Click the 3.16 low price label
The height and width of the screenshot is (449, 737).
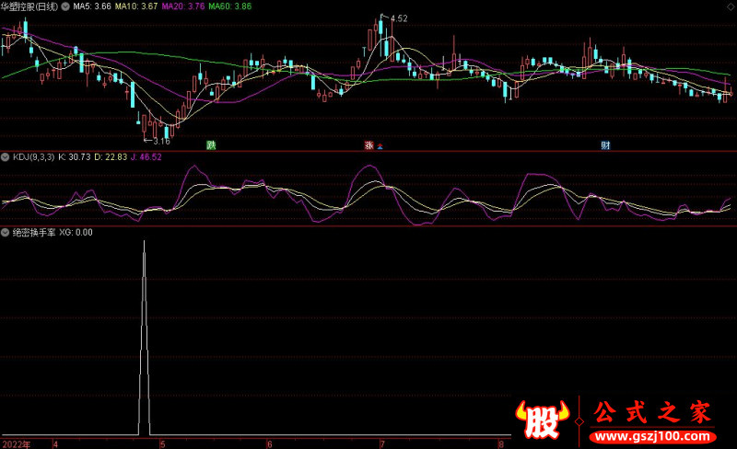pyautogui.click(x=161, y=141)
